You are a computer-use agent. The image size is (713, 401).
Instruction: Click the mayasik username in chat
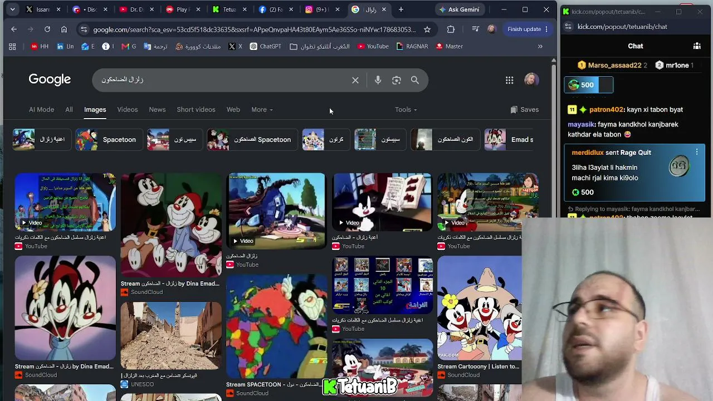coord(582,124)
